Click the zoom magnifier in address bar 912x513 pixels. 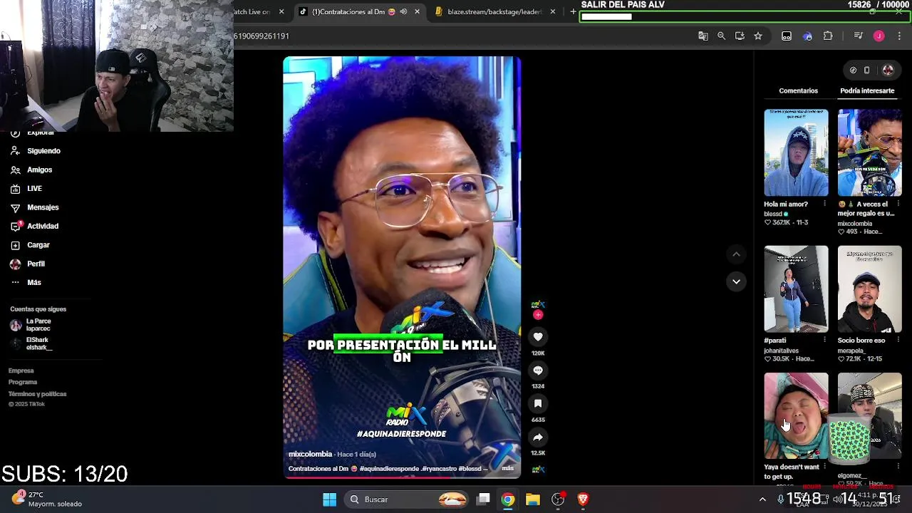721,36
